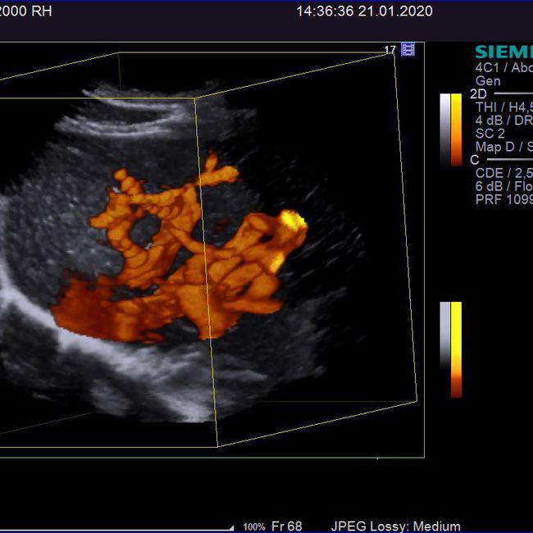Screen dimensions: 533x533
Task: Click the bright yellow hotspot in vessel rendering
Action: coord(293,219)
